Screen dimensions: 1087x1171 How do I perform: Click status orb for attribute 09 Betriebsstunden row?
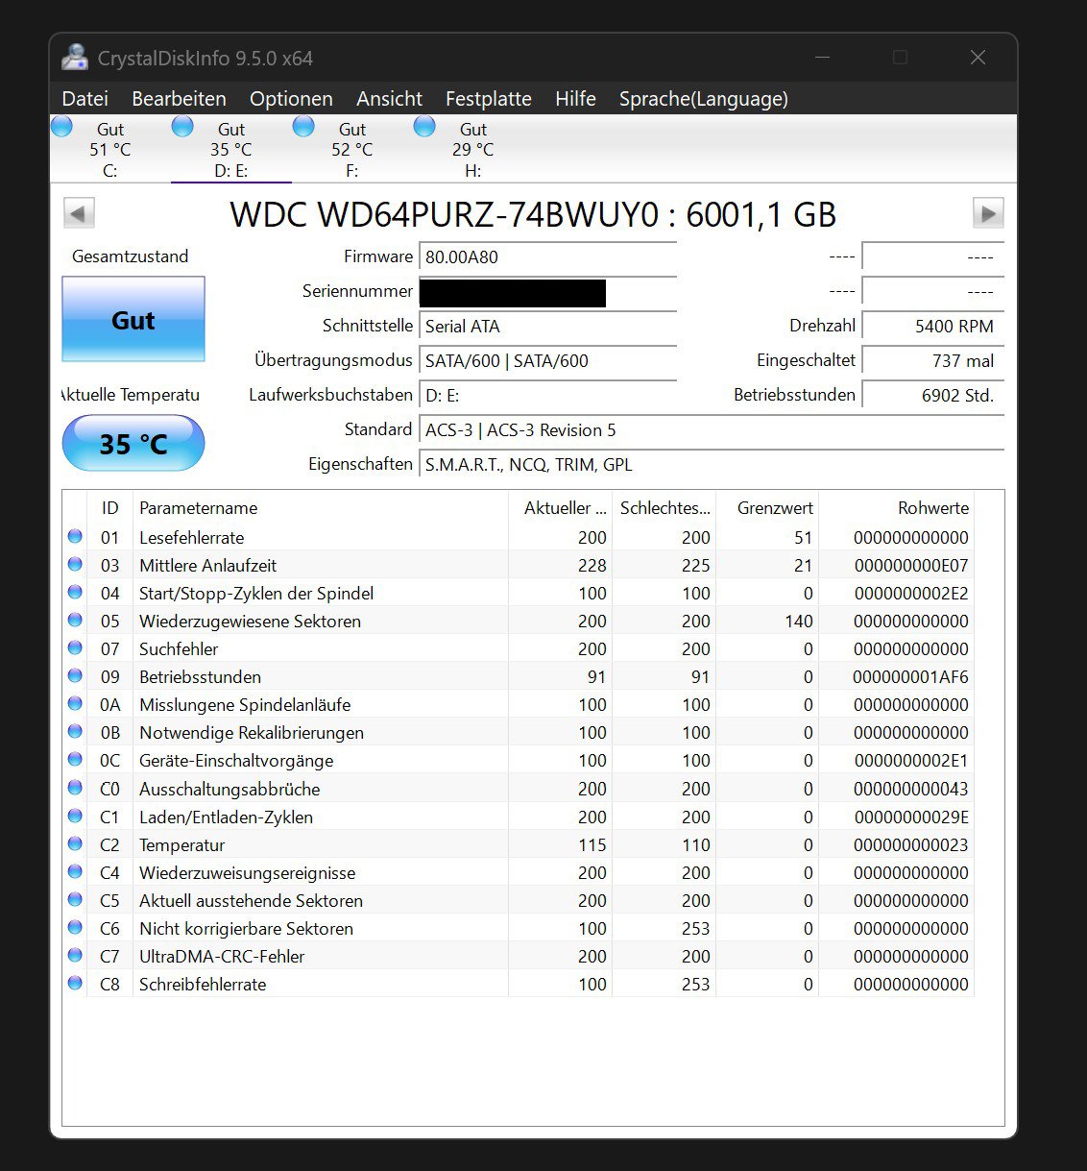click(75, 676)
